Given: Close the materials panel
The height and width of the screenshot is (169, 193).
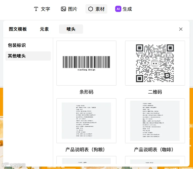Looking at the screenshot, I should [181, 29].
